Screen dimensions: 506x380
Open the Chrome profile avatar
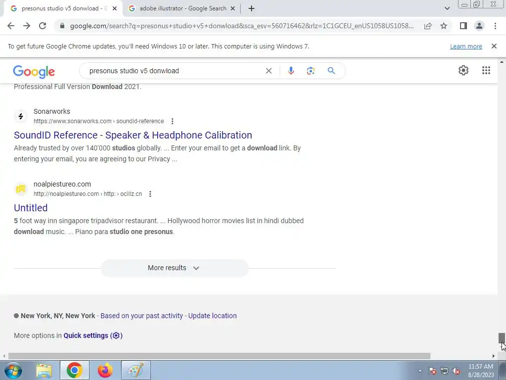click(479, 26)
